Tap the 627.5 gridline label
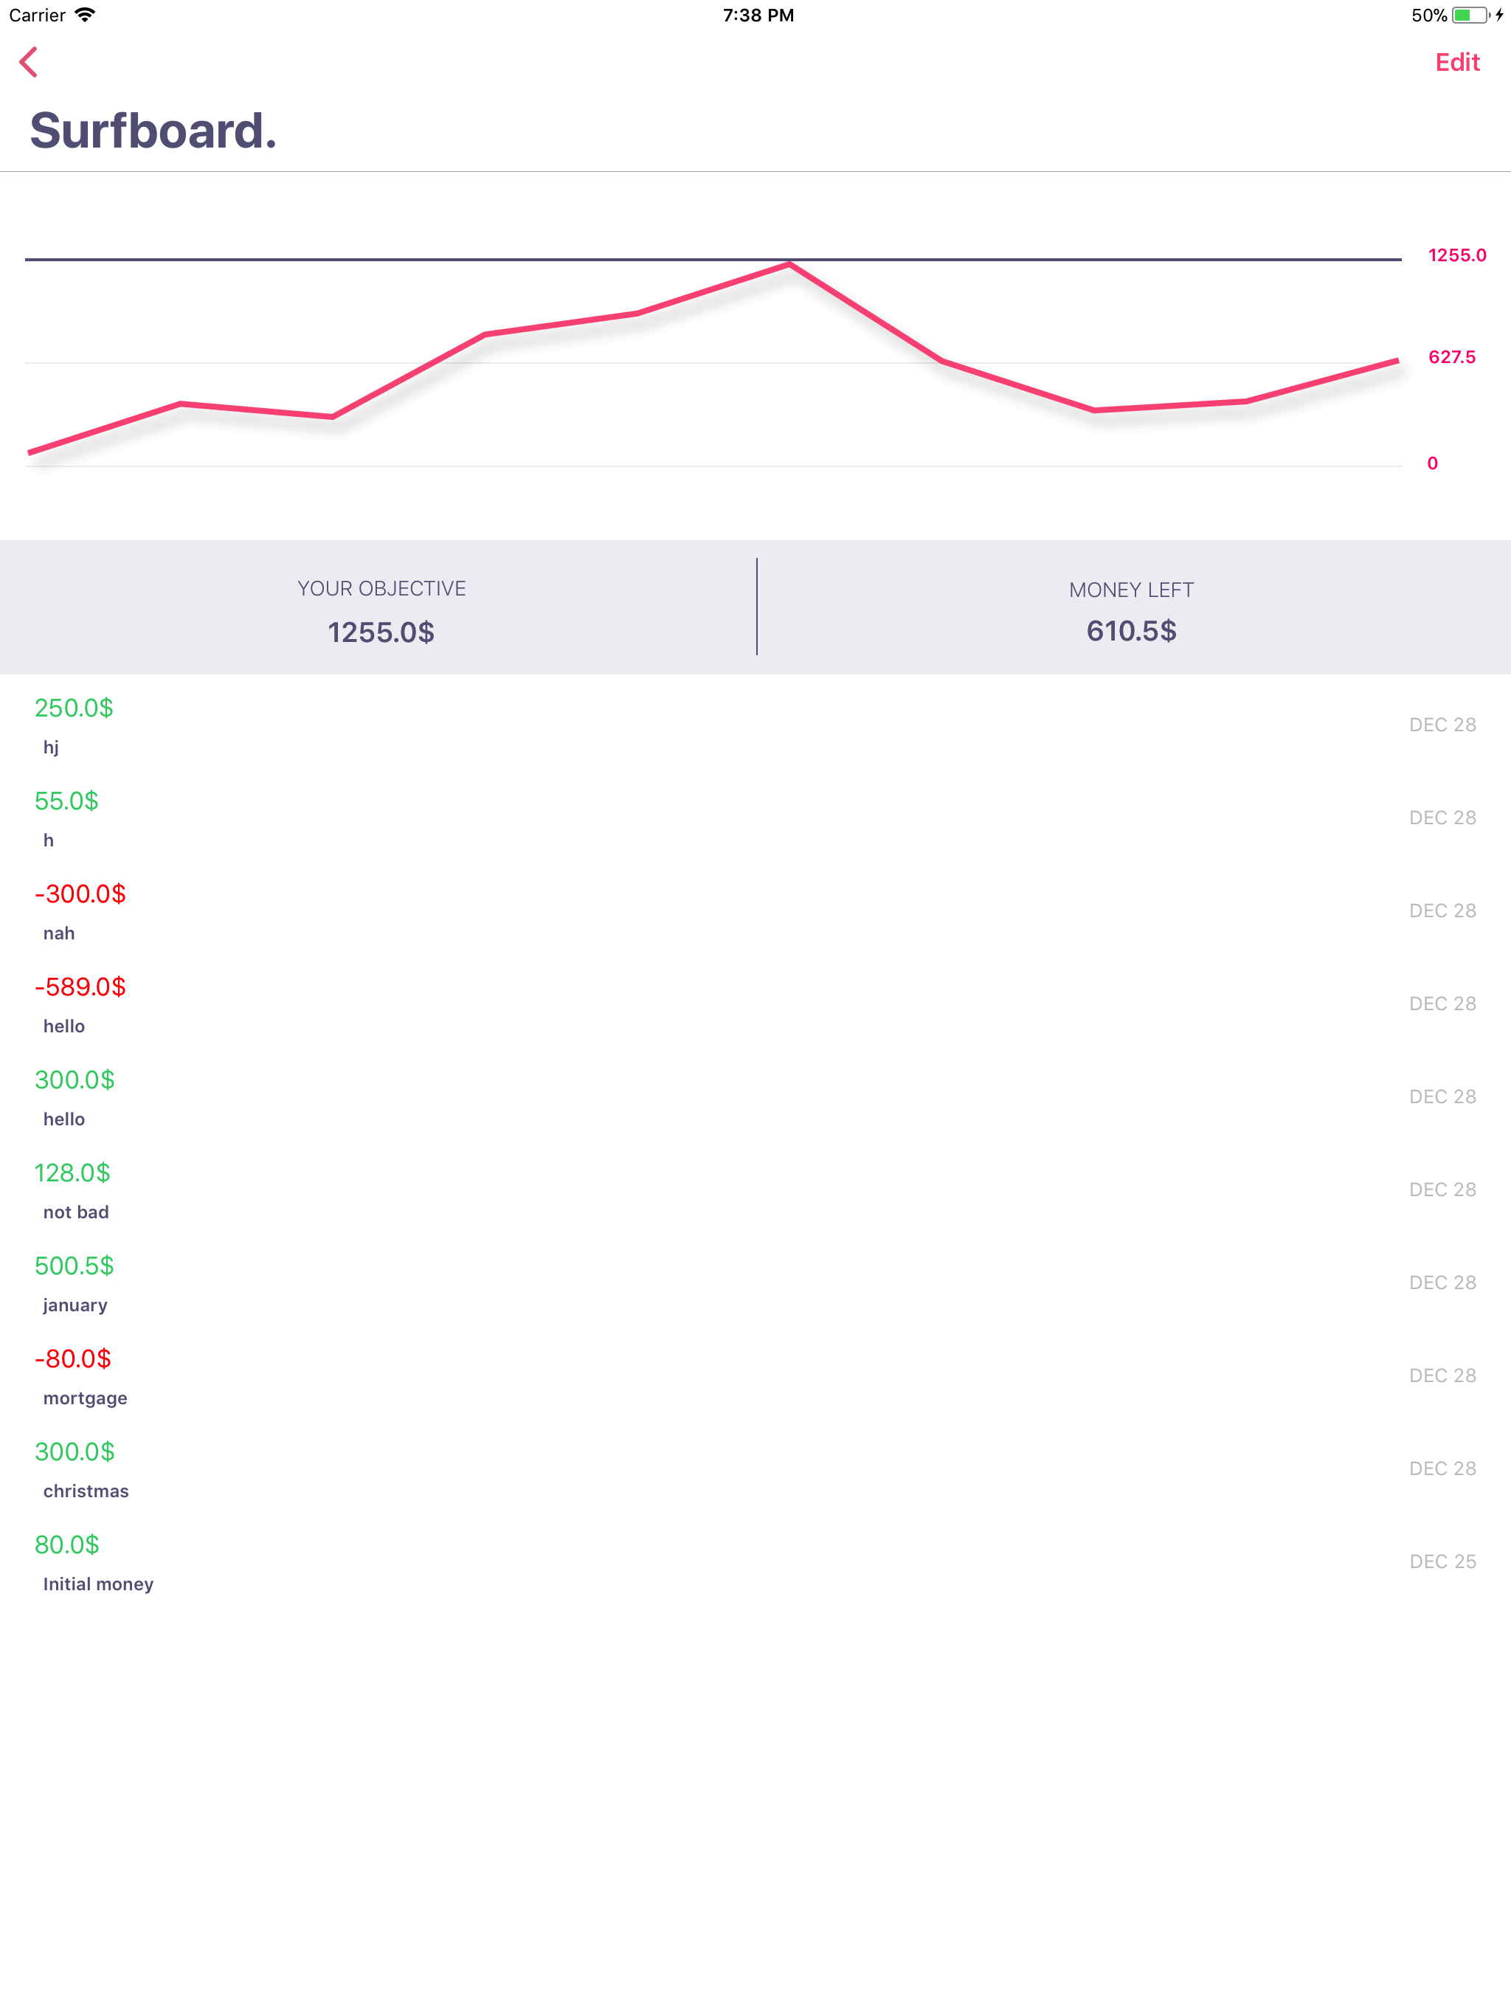The image size is (1511, 2016). pyautogui.click(x=1453, y=357)
